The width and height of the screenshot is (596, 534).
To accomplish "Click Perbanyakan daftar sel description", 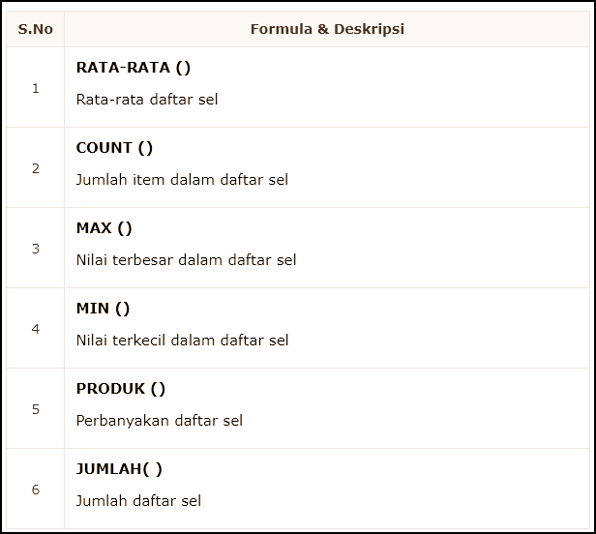I will [x=160, y=421].
